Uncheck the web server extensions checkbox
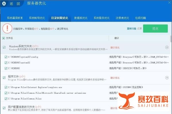 coord(6,93)
